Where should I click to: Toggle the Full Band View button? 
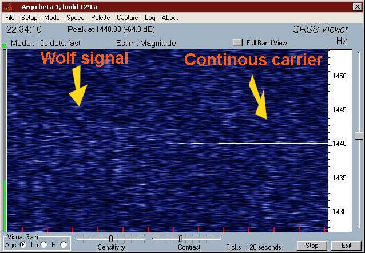pyautogui.click(x=237, y=42)
